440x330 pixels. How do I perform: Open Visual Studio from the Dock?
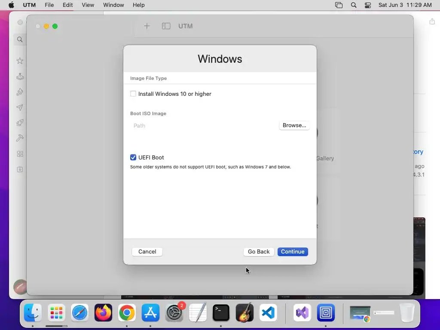coord(302,313)
